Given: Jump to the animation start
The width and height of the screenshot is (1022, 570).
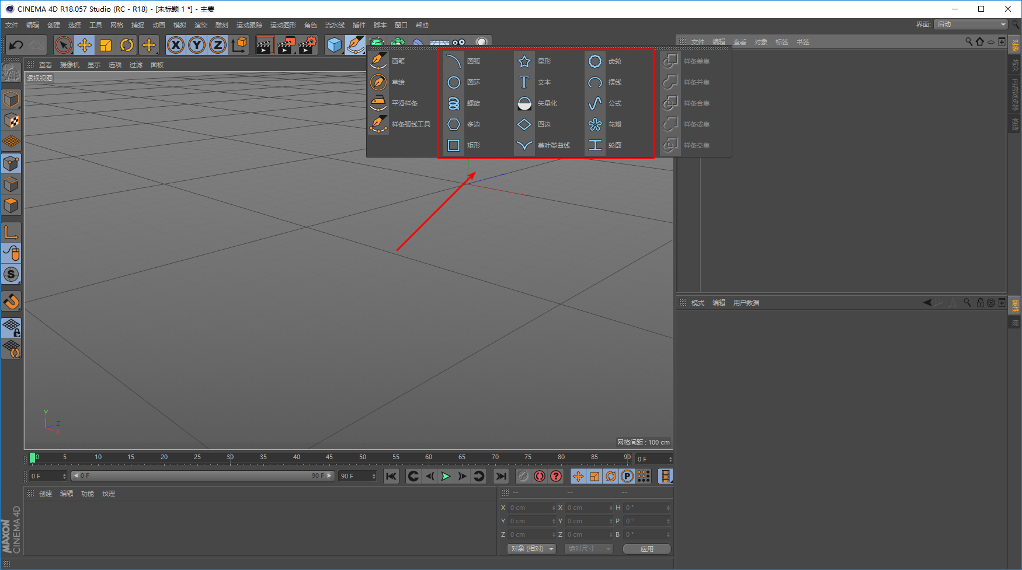Looking at the screenshot, I should tap(391, 476).
